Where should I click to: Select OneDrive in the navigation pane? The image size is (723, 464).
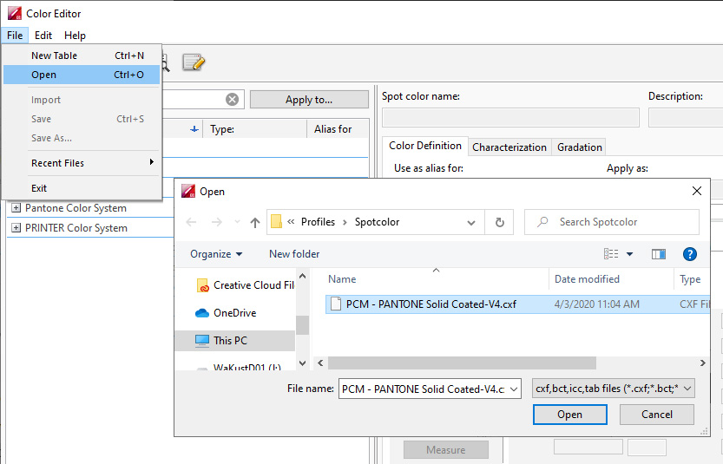pos(226,313)
